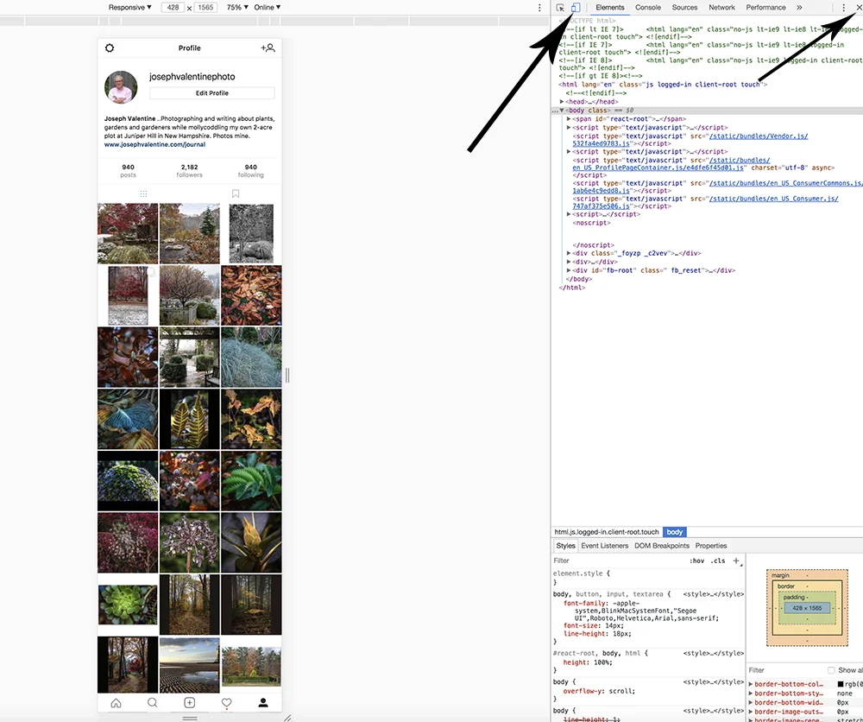Expand border-bottom-col computed property
Viewport: 863px width, 722px height.
(x=751, y=684)
